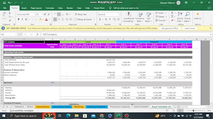Click Increase Font Size icon
The image size is (213, 119).
(45, 14)
